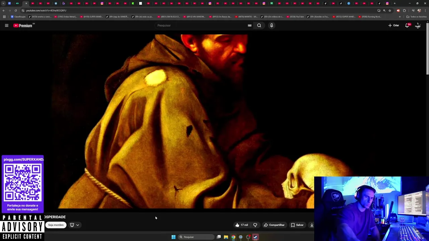Open the Classificação bookmark
This screenshot has width=429, height=241.
(18, 17)
